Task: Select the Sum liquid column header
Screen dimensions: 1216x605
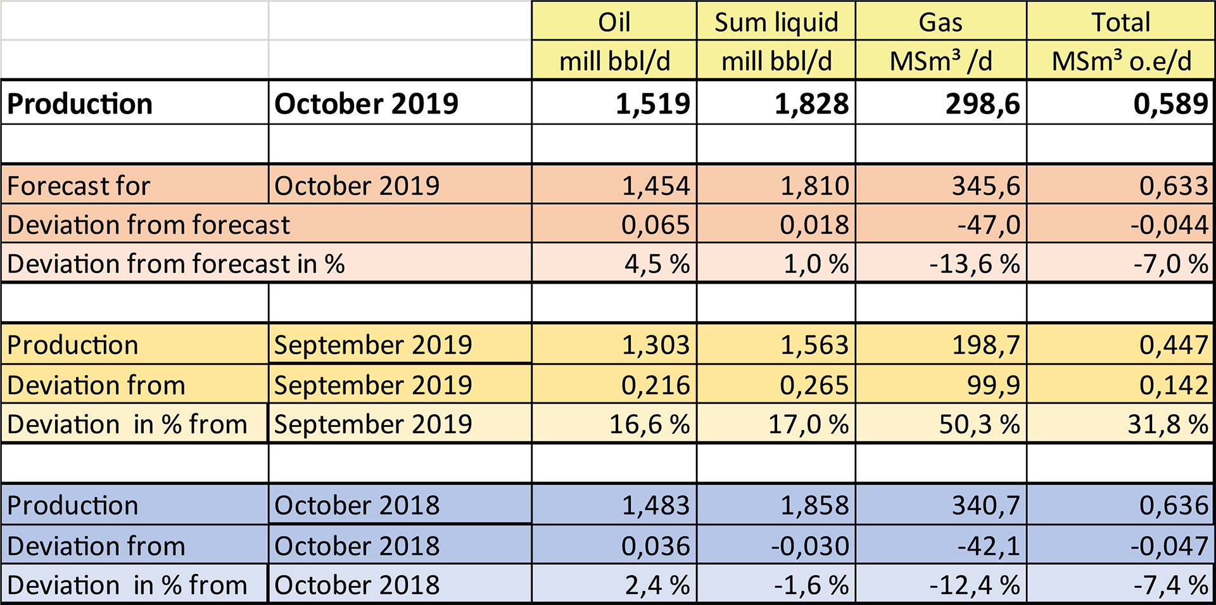Action: coord(776,22)
